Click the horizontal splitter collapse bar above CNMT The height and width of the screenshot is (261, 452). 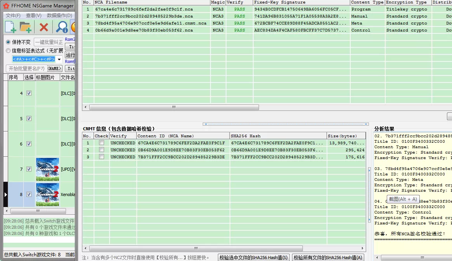[x=285, y=124]
